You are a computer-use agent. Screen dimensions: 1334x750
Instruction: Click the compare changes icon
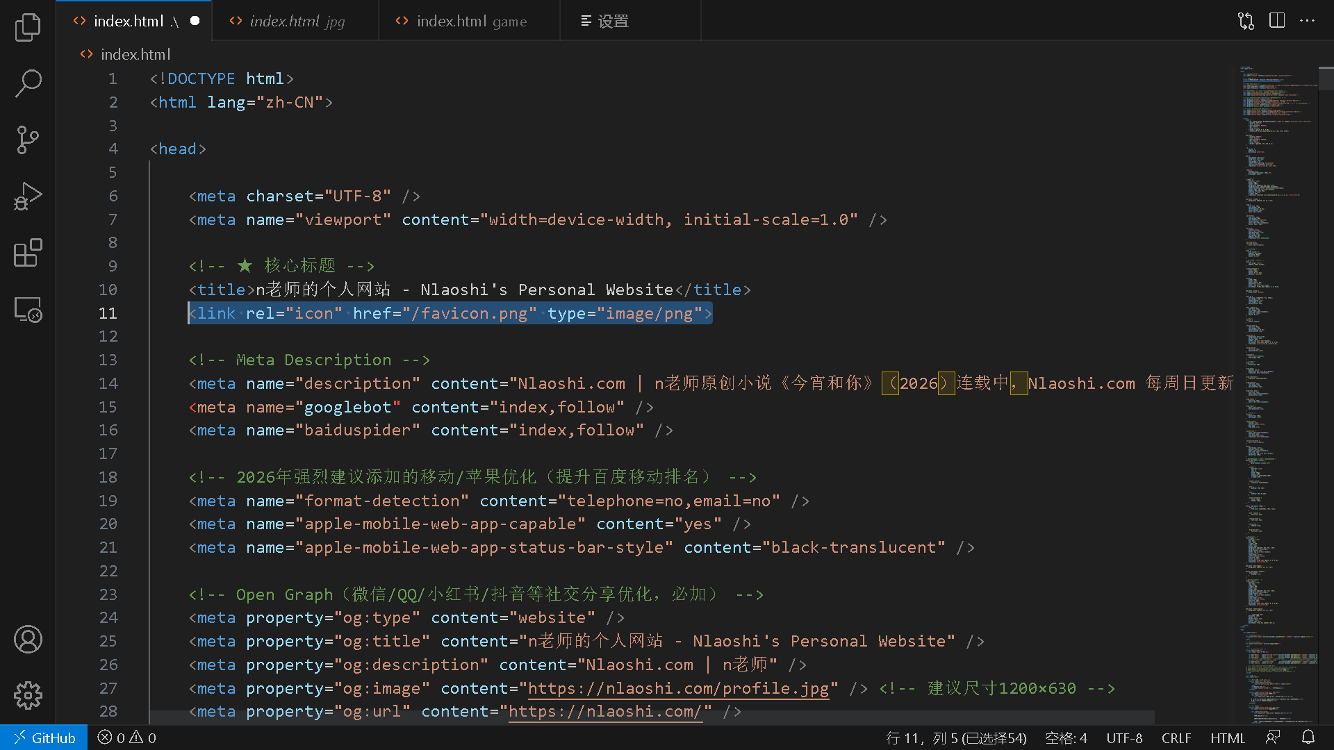(1246, 21)
